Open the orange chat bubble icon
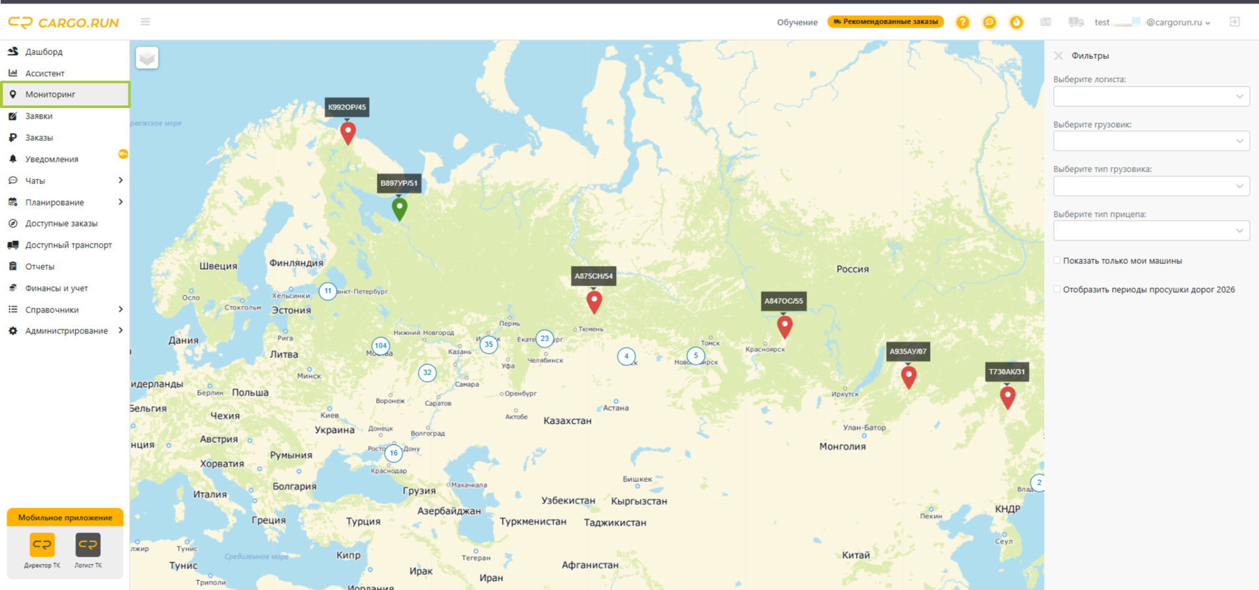Viewport: 1259px width, 590px height. pos(989,22)
